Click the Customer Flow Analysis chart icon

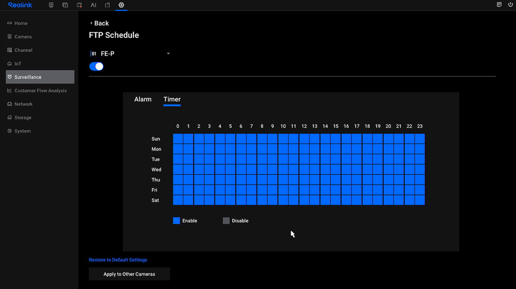coord(10,90)
